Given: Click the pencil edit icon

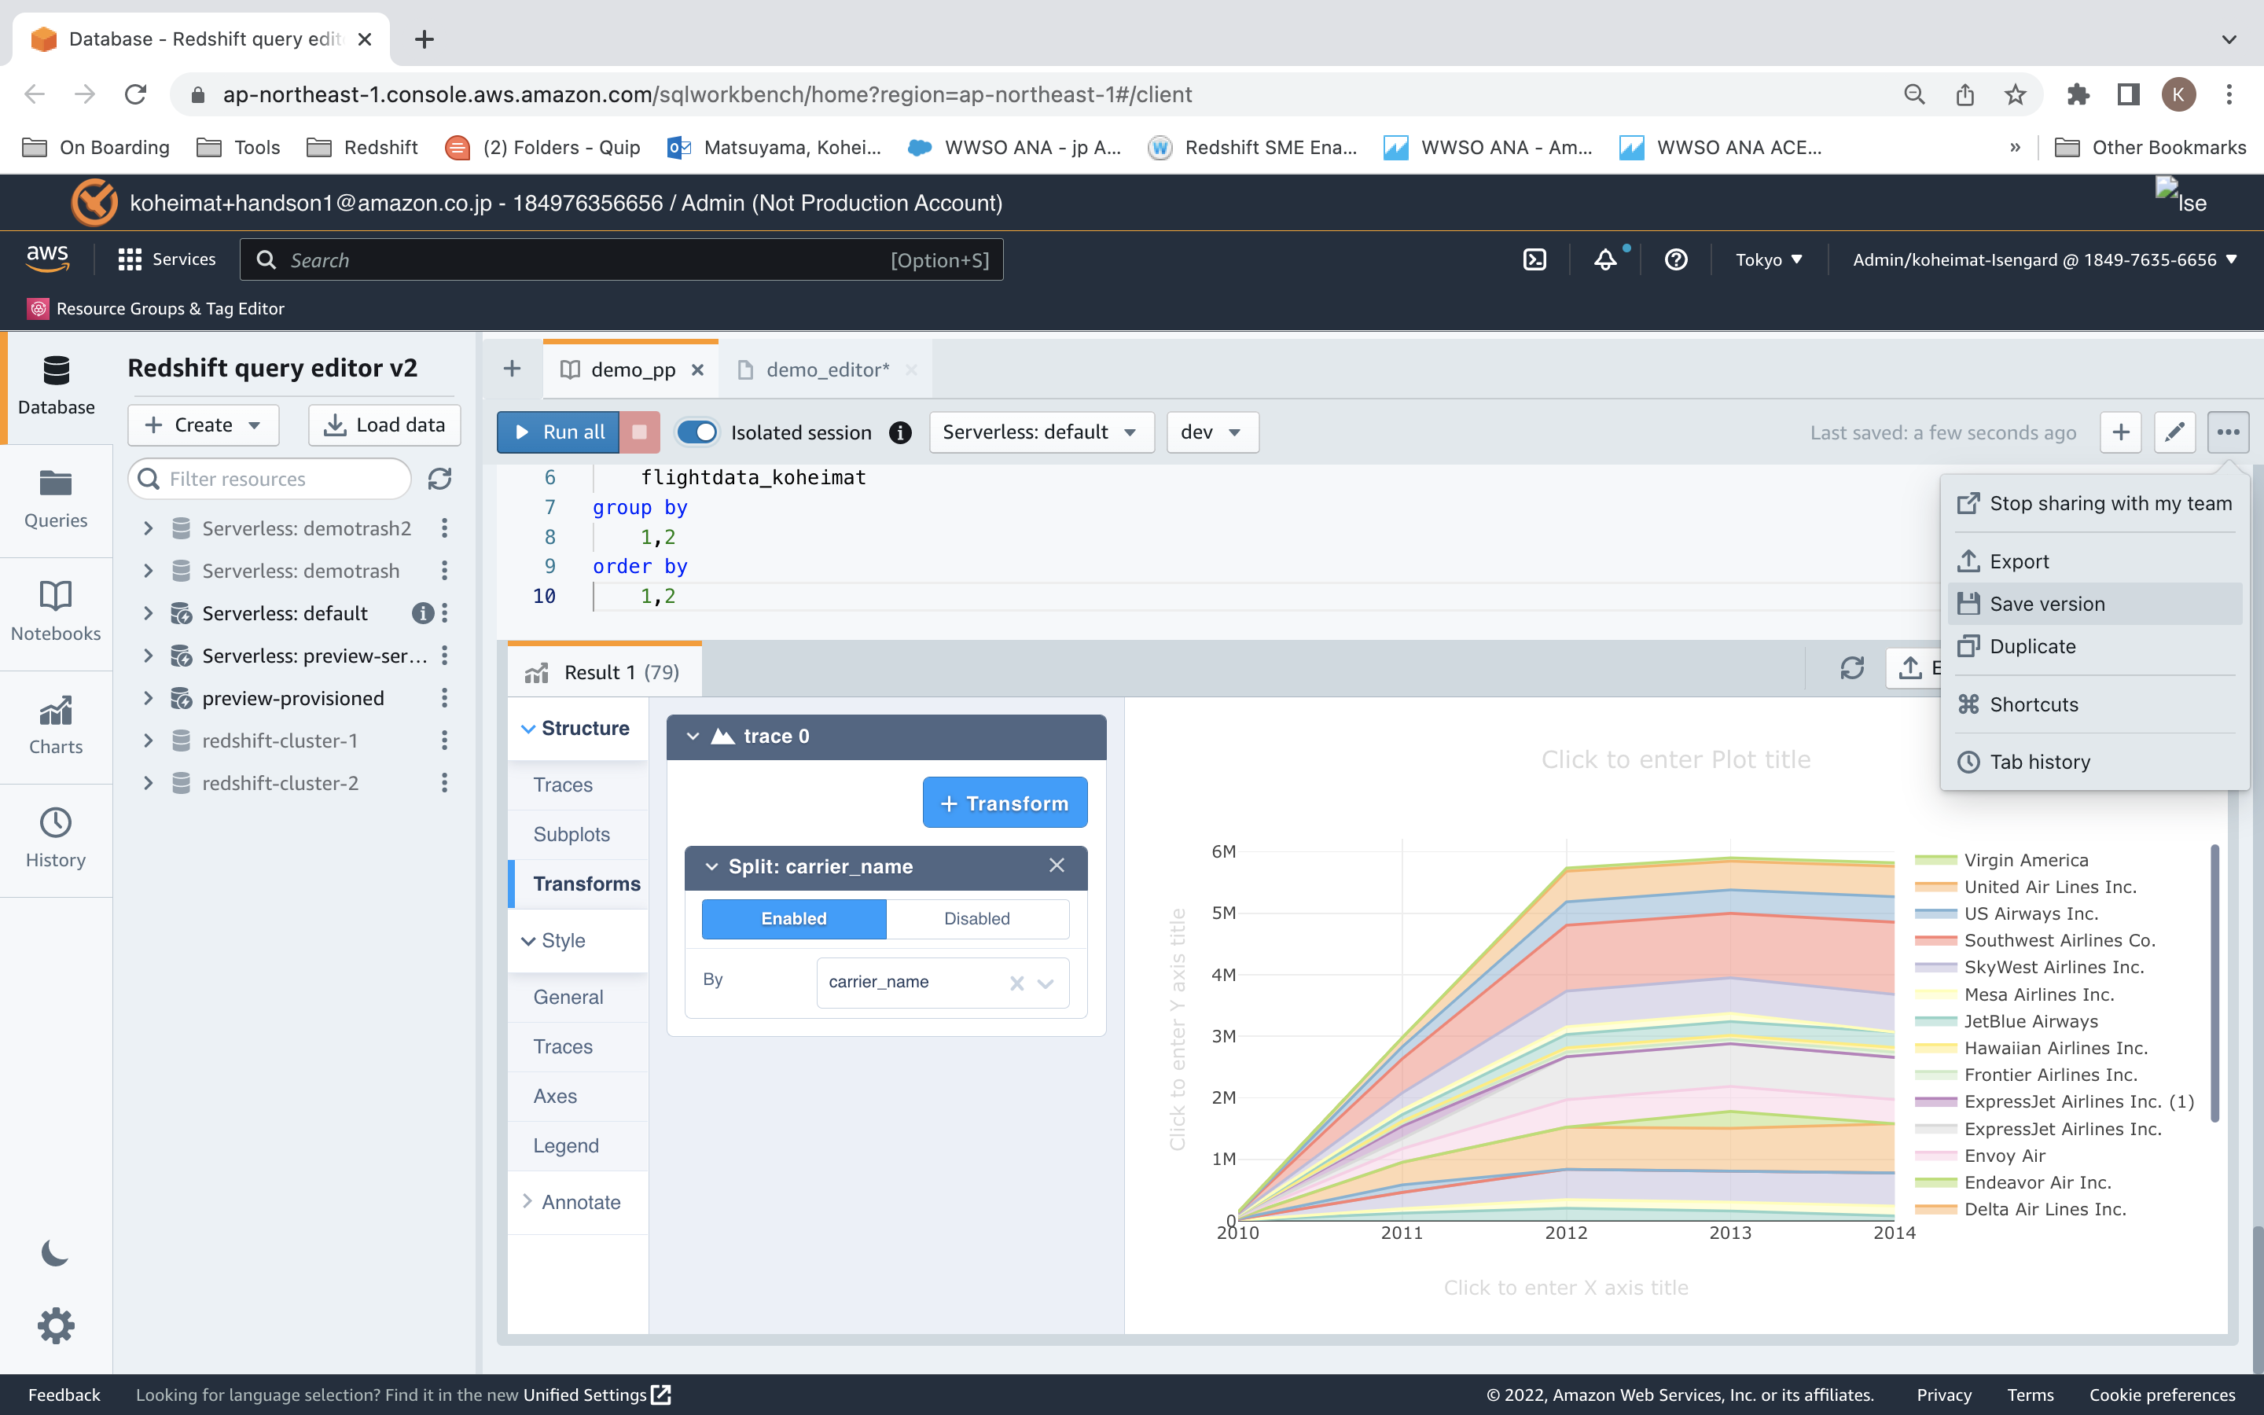Looking at the screenshot, I should [x=2174, y=432].
